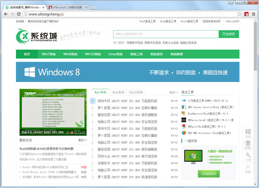Select 系统资讯 in the navigation bar
Viewport: 259px width, 188px height.
pos(157,54)
